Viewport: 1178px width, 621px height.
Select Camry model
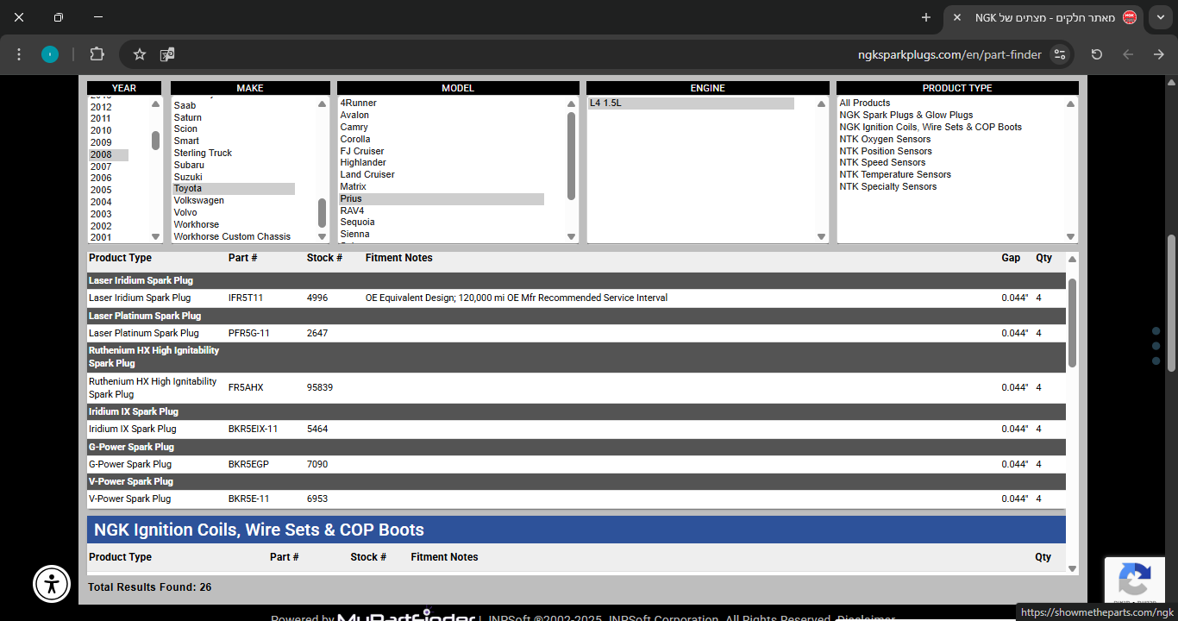(x=354, y=127)
